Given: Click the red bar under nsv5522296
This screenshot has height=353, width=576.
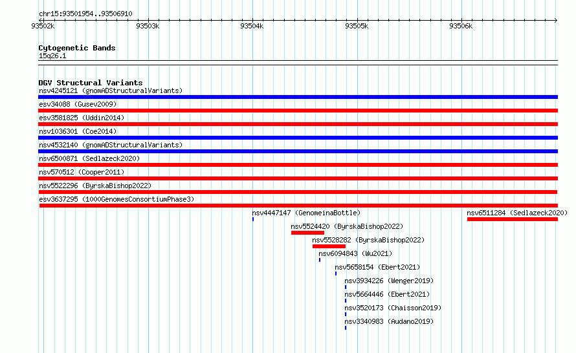Looking at the screenshot, I should (298, 192).
